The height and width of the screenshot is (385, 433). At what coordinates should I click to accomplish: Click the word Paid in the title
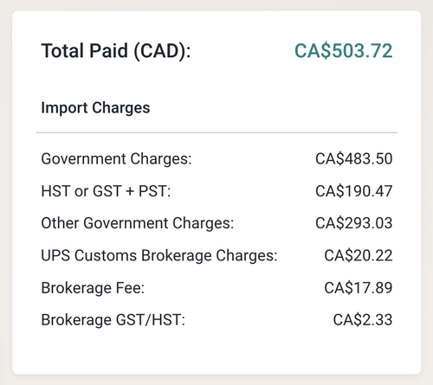[x=108, y=51]
